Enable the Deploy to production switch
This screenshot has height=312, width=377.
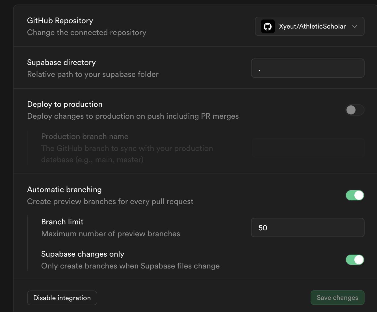pyautogui.click(x=355, y=110)
